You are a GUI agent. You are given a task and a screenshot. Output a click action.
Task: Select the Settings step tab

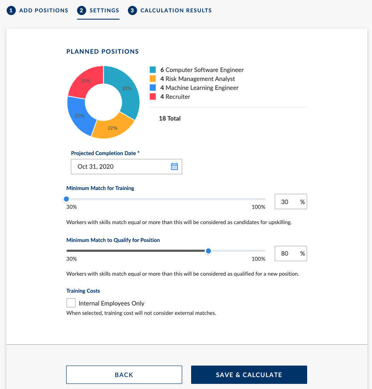point(104,11)
